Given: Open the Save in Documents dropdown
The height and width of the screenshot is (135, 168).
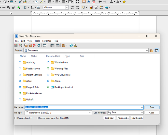Looking at the screenshot, I should pyautogui.click(x=147, y=50).
